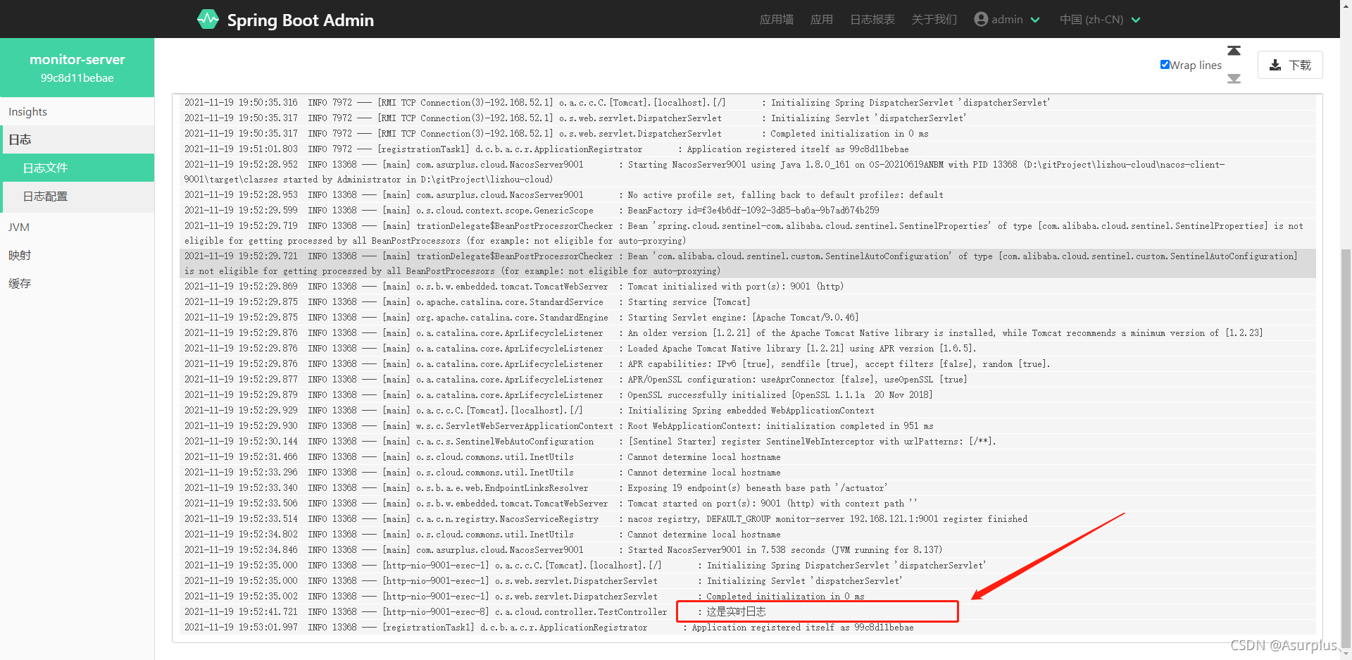Open the 中国 (zh-CN) language dropdown
The image size is (1352, 660).
pos(1100,19)
